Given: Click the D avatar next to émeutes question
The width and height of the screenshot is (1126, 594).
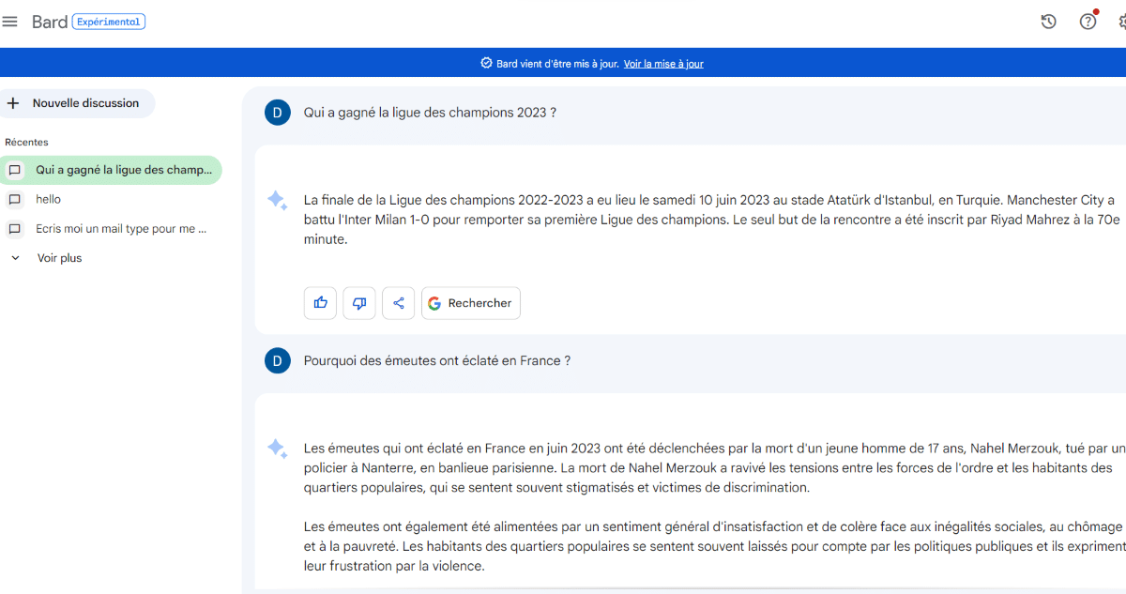Looking at the screenshot, I should tap(277, 360).
